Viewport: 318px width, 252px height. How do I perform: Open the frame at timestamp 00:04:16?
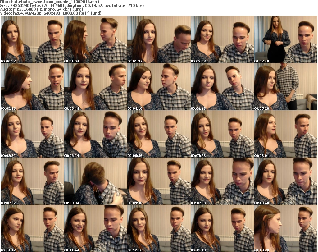159,87
